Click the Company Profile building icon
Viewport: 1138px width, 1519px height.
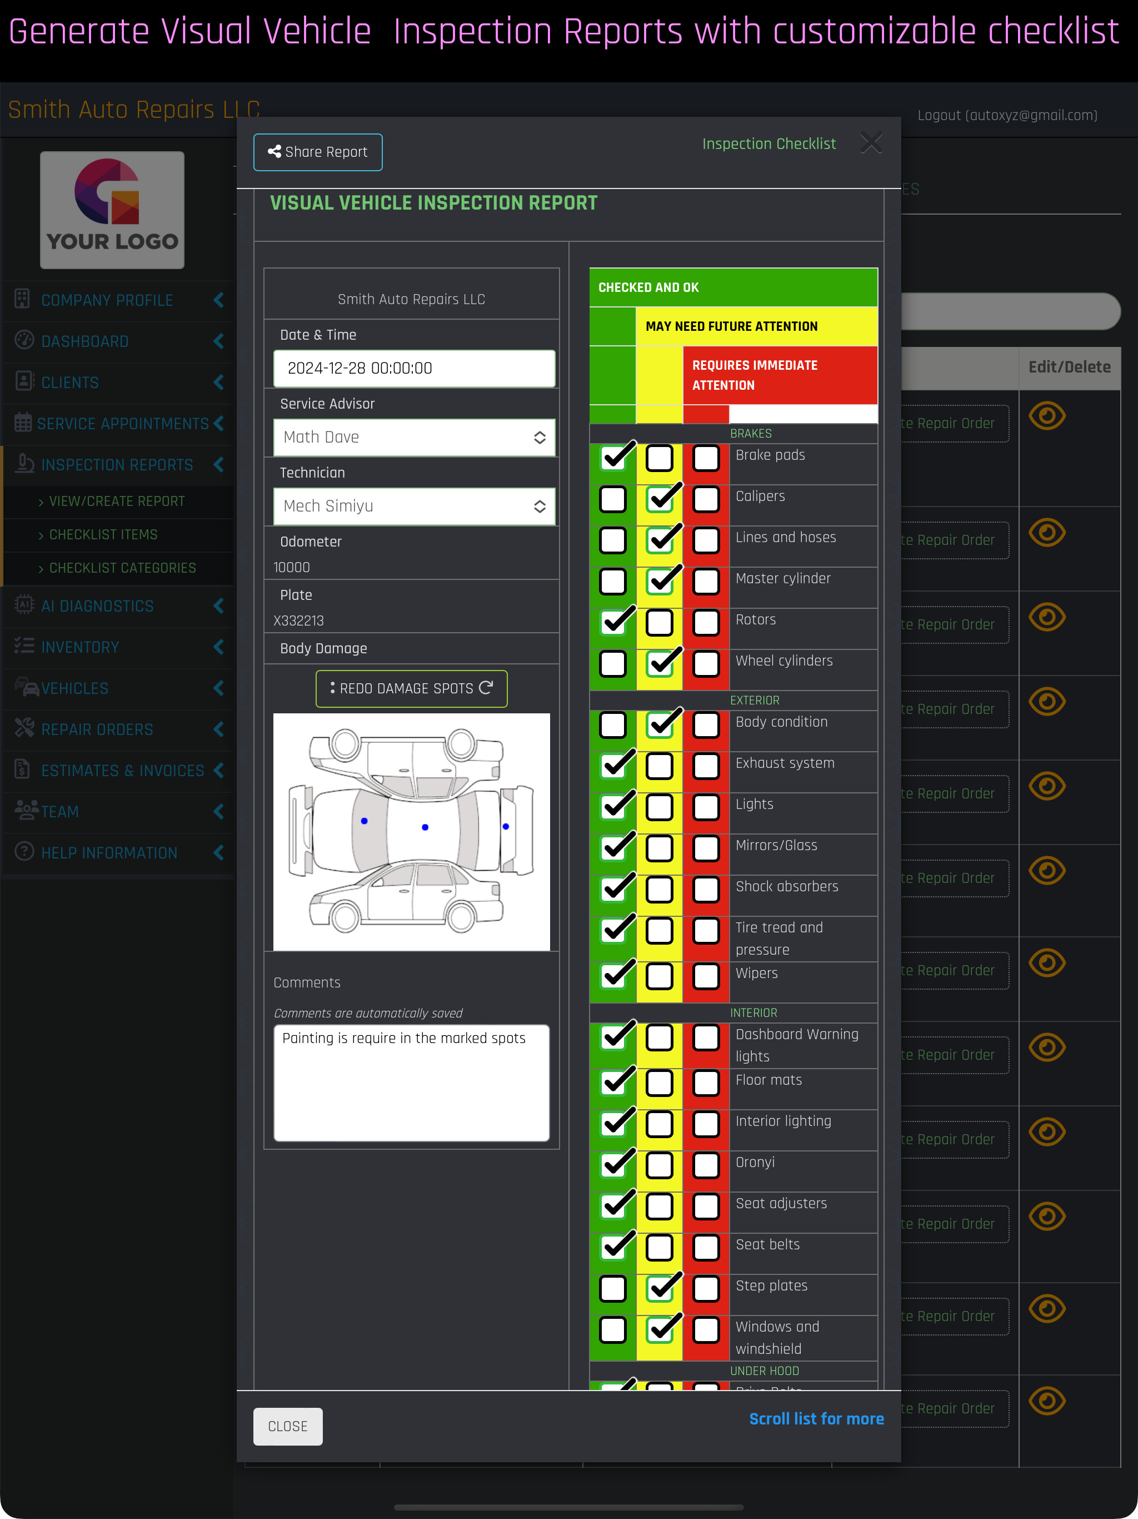[23, 299]
